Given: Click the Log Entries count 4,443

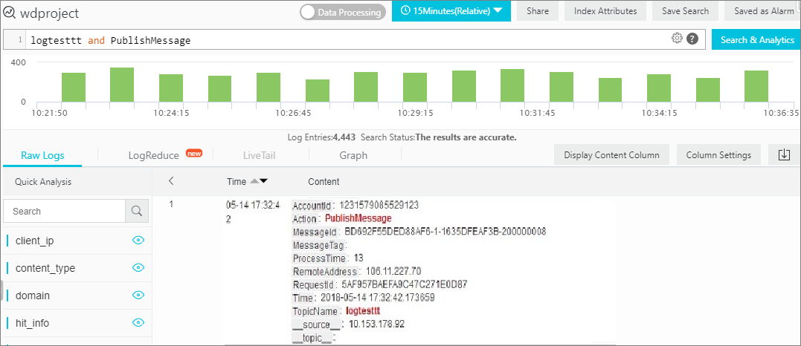Looking at the screenshot, I should 344,137.
